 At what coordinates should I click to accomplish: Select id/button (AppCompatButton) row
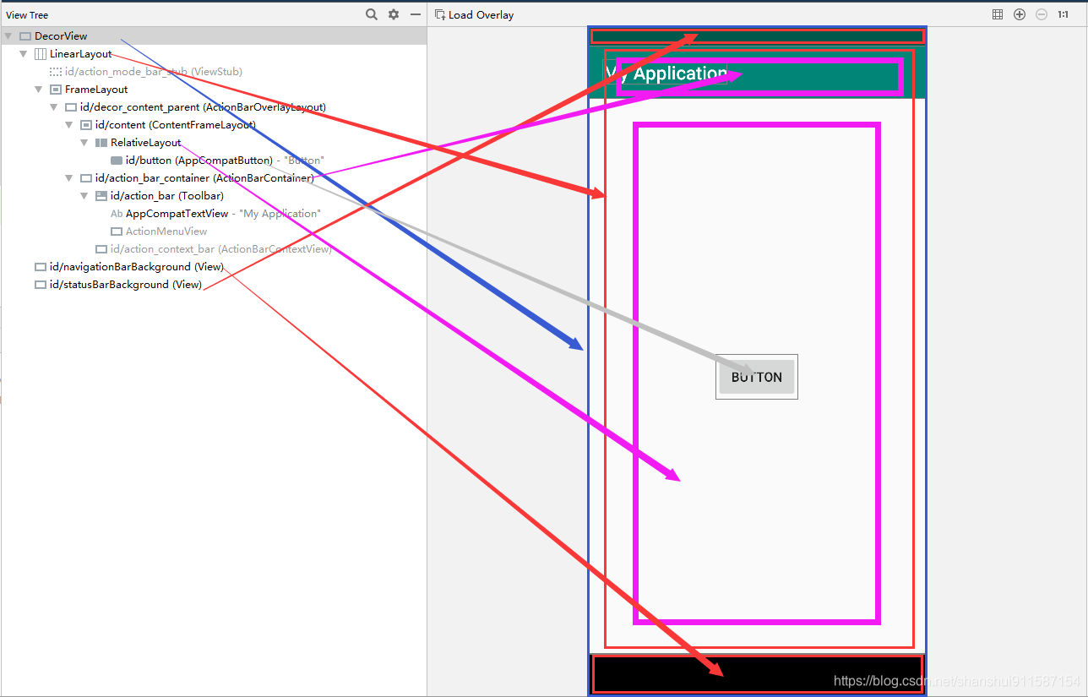point(214,161)
